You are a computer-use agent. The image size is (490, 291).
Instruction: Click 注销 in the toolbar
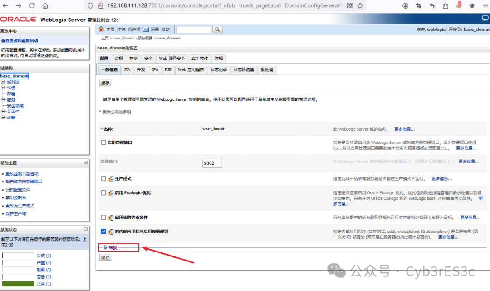point(121,30)
